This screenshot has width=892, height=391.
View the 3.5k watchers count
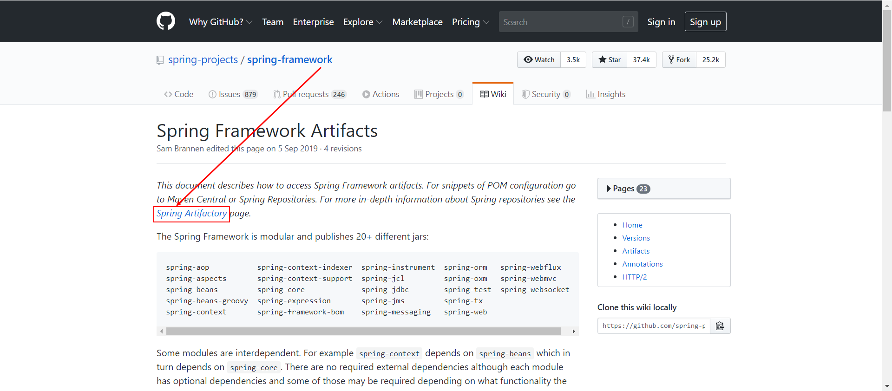point(573,59)
